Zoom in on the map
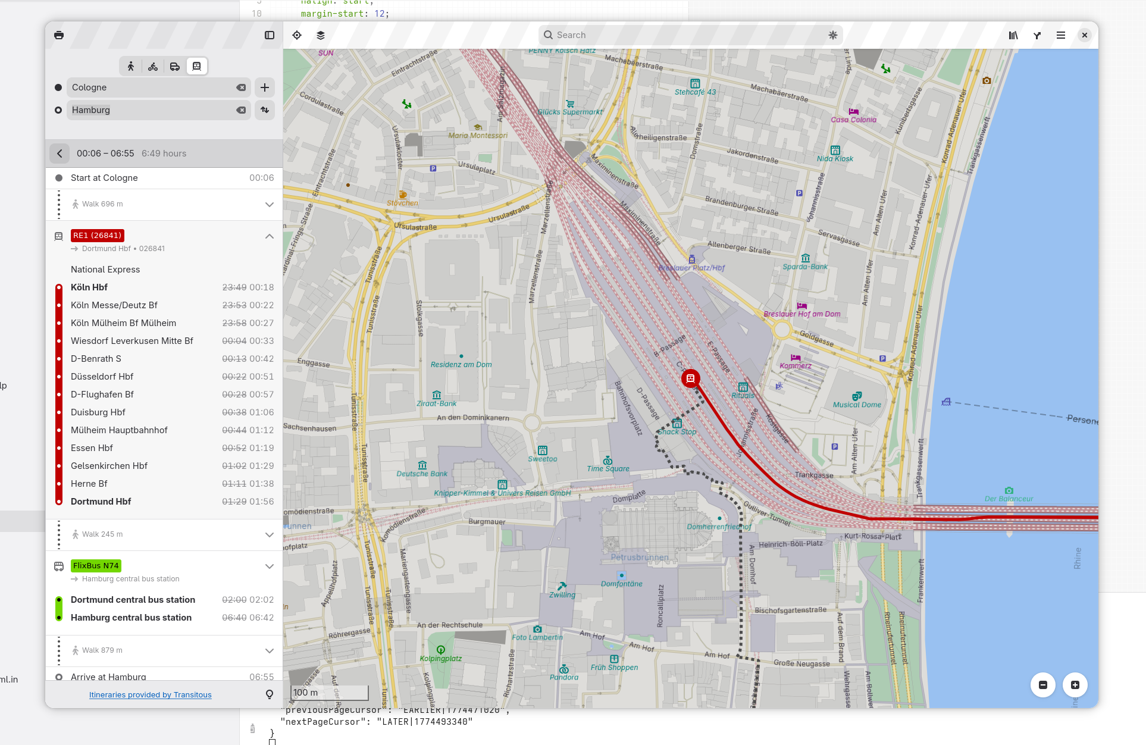Image resolution: width=1146 pixels, height=745 pixels. 1075,685
